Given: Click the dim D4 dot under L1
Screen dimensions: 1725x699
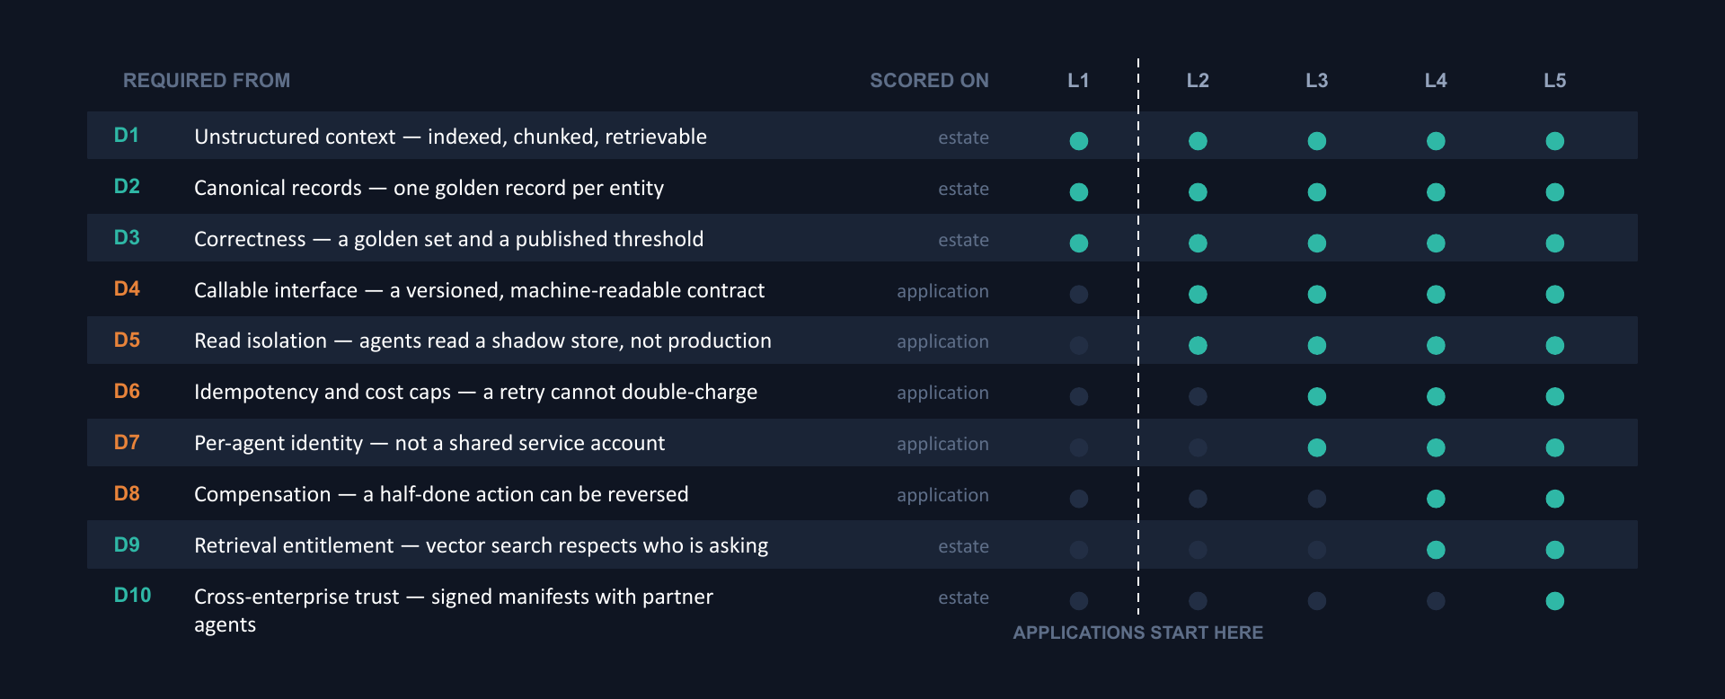Looking at the screenshot, I should 1079,295.
